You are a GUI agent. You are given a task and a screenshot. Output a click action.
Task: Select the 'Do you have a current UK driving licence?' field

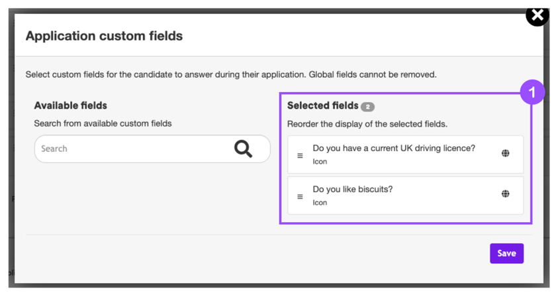pos(394,148)
